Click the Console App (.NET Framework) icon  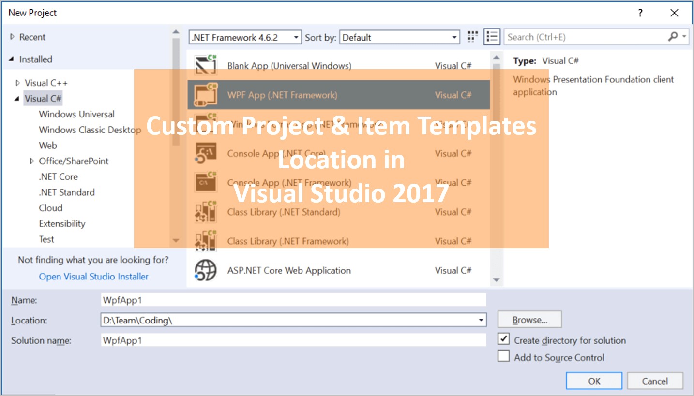click(x=206, y=182)
